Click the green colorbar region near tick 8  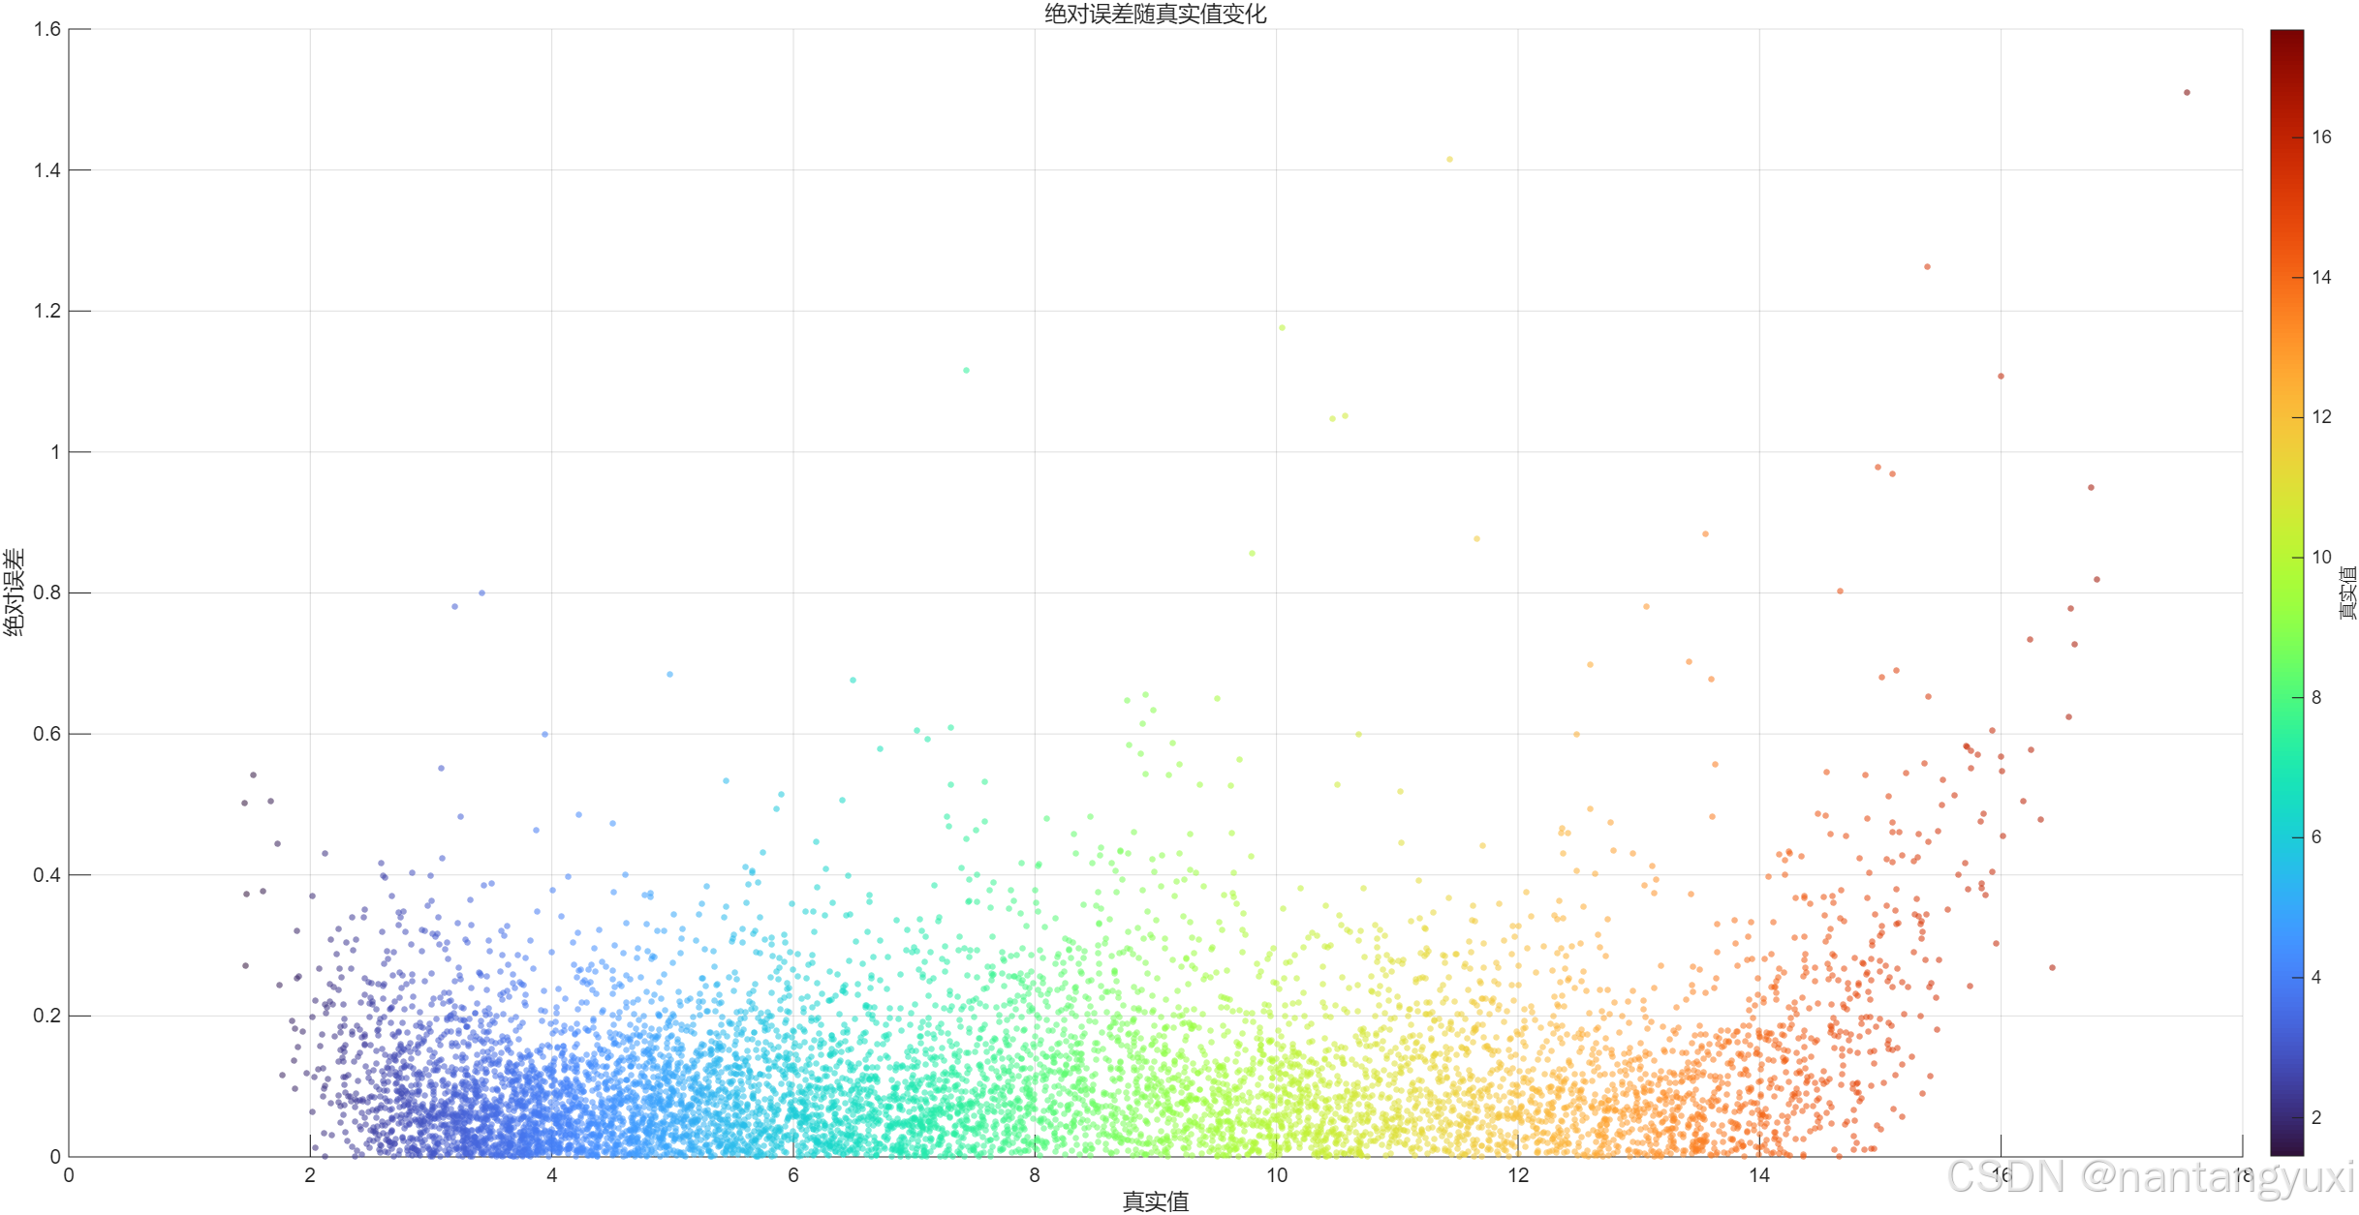pyautogui.click(x=2286, y=697)
